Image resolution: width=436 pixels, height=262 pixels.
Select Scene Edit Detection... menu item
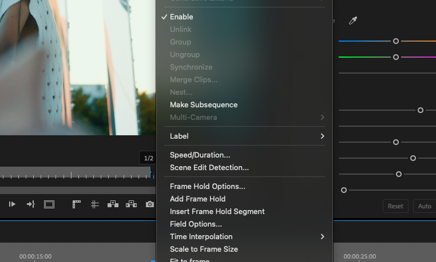(209, 168)
